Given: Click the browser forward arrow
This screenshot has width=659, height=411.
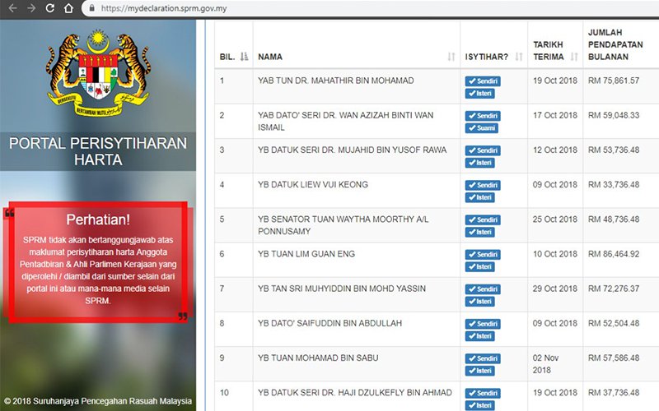Looking at the screenshot, I should point(31,9).
